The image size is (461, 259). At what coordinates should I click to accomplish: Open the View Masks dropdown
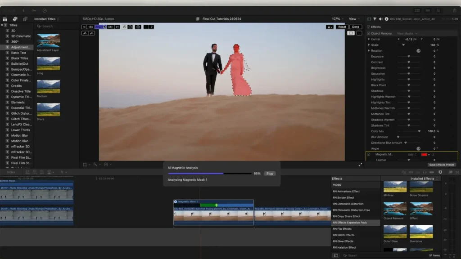(407, 33)
